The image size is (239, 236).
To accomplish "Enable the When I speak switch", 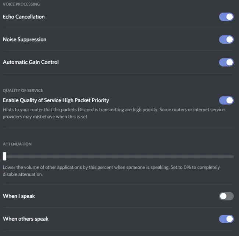I will 226,196.
